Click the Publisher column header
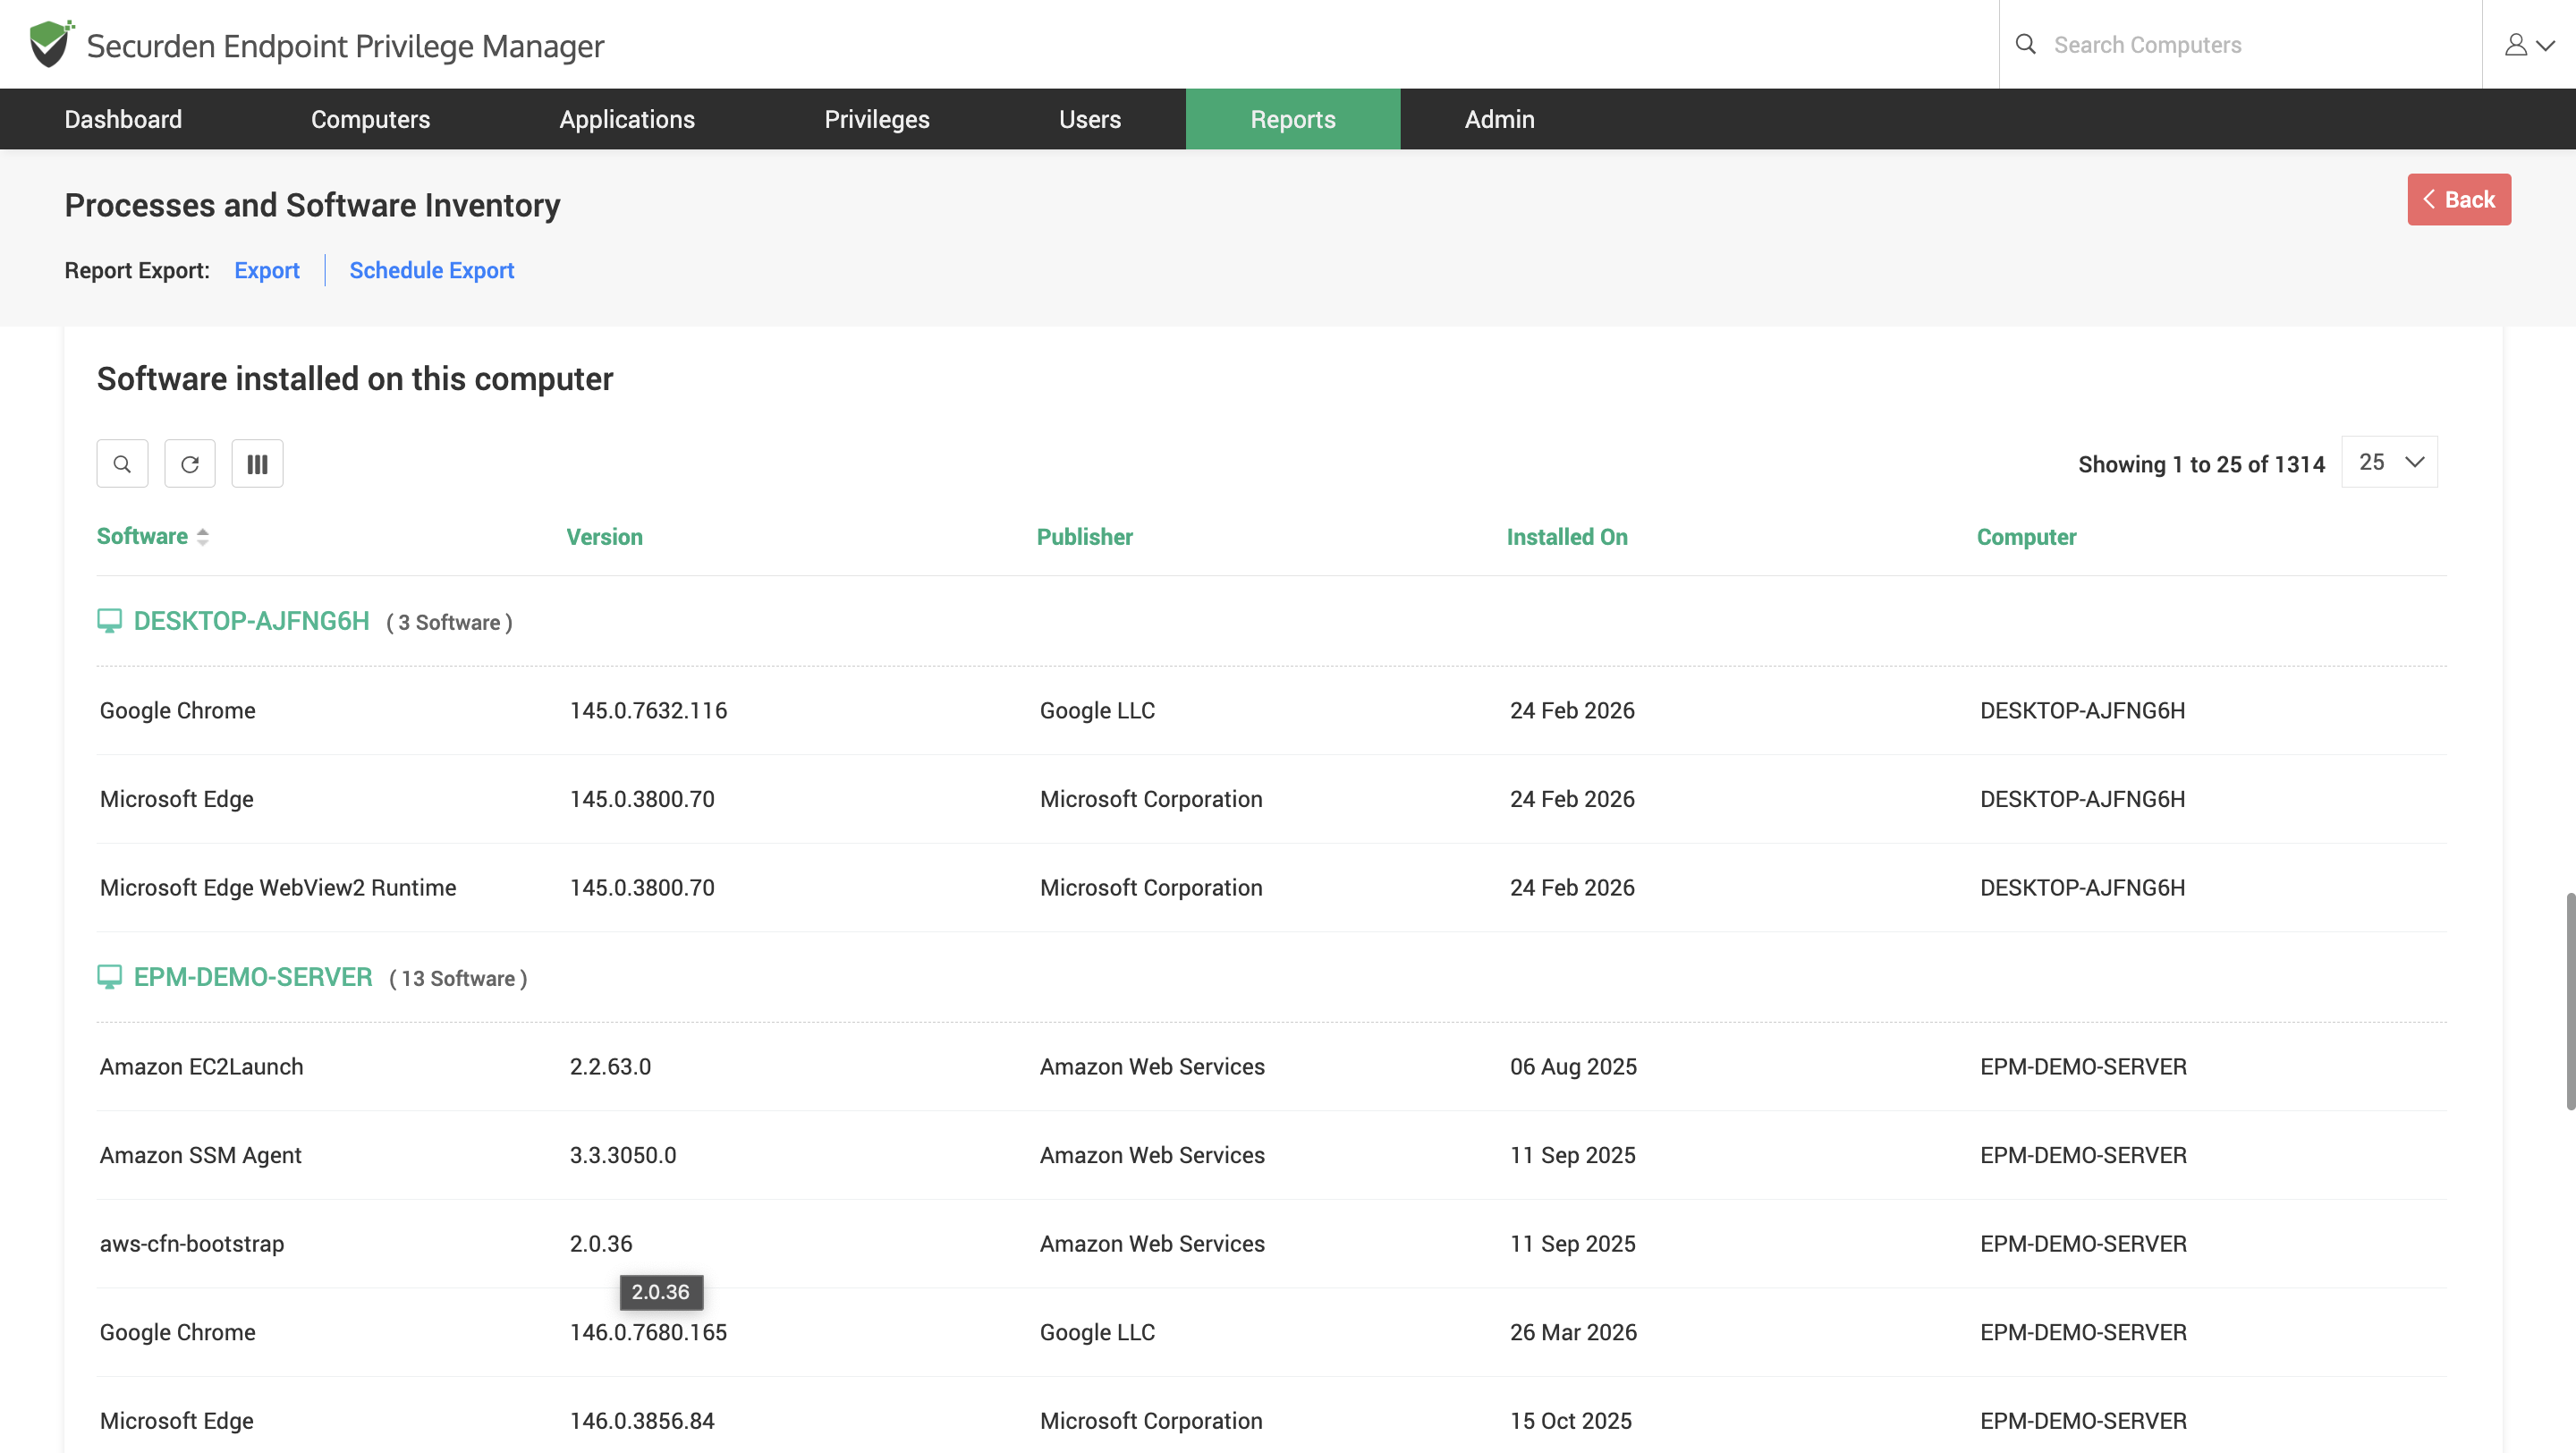 coord(1084,537)
